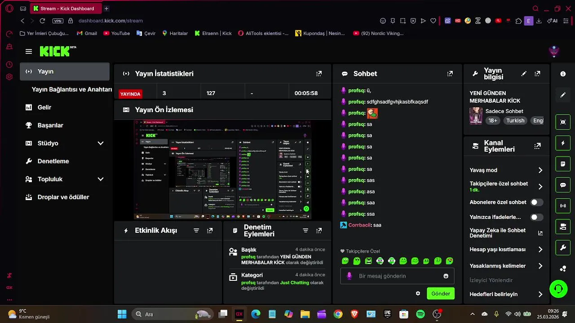Open Yapay Zeka ile Sohbet Denetimi link
575x323 pixels.
pos(506,233)
